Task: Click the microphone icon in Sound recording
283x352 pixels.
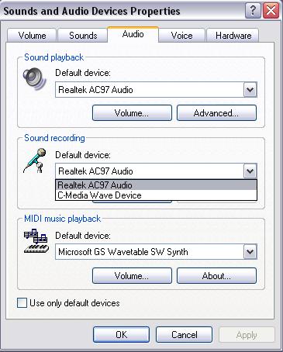Action: click(35, 160)
